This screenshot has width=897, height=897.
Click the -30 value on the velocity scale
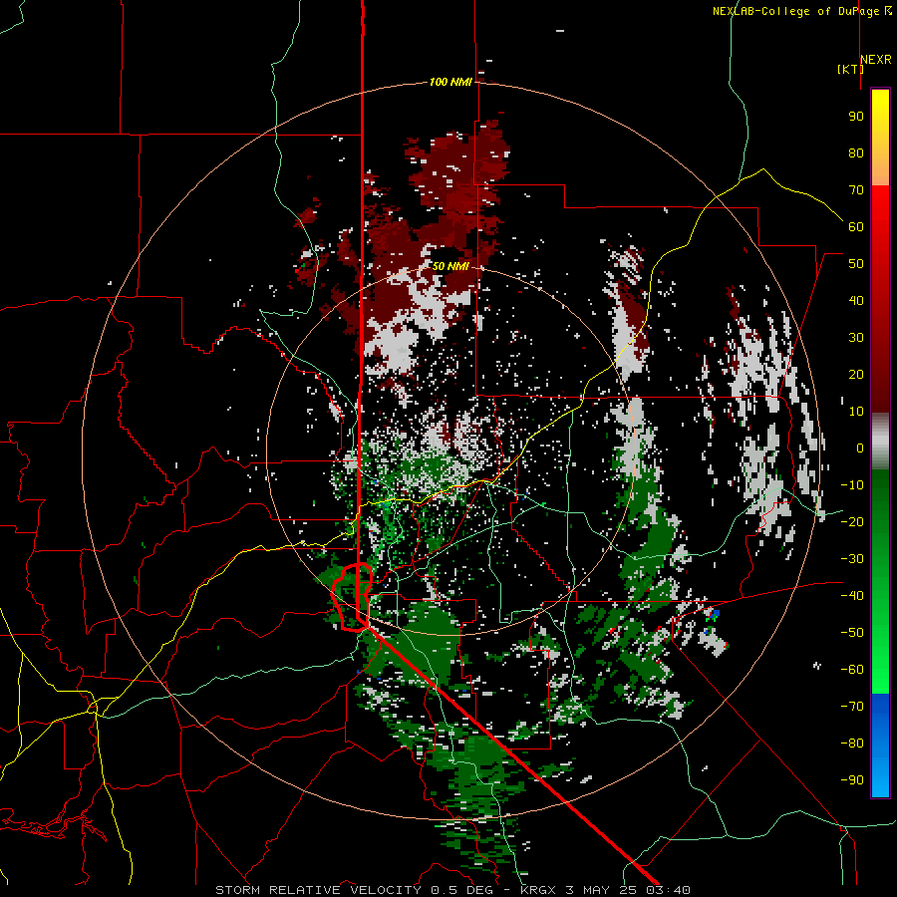852,559
